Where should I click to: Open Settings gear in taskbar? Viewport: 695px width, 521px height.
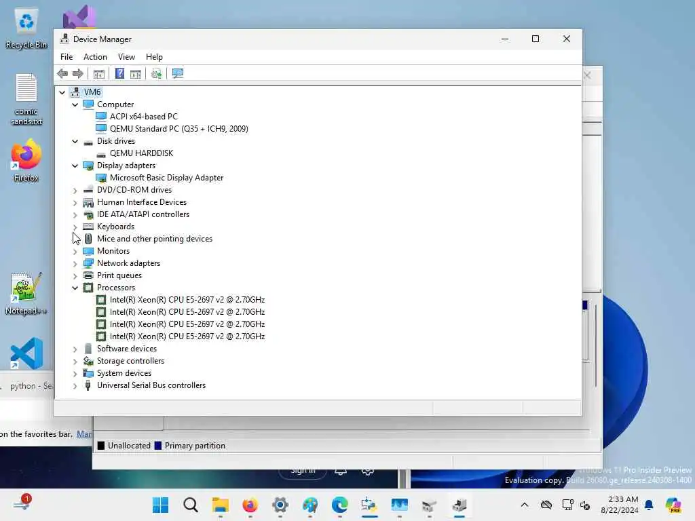point(280,505)
